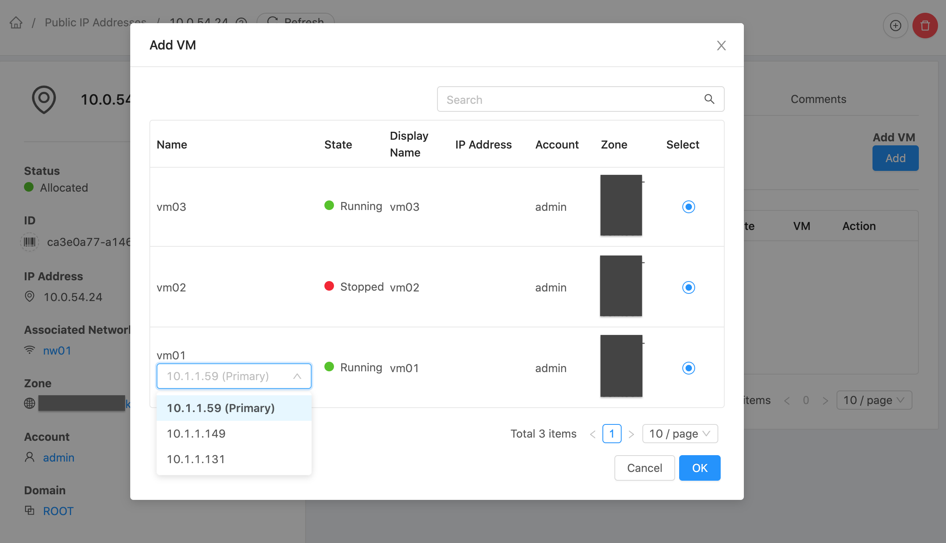The width and height of the screenshot is (946, 543).
Task: Cancel the Add VM dialog
Action: 644,468
